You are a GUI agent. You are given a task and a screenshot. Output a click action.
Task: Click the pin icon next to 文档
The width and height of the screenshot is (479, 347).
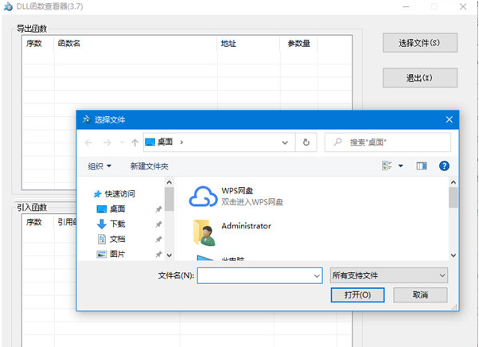tap(158, 239)
